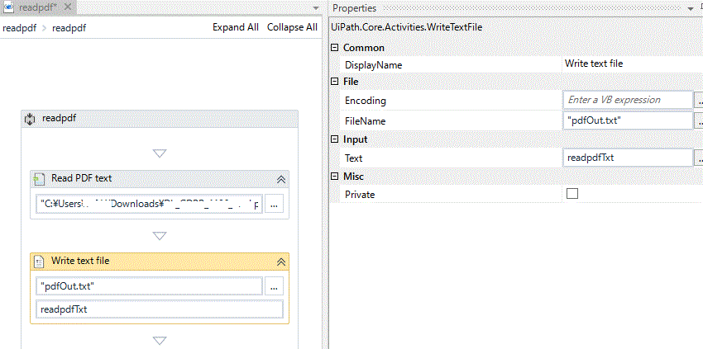Open file browser for Read PDF path
This screenshot has height=349, width=703.
coord(274,205)
